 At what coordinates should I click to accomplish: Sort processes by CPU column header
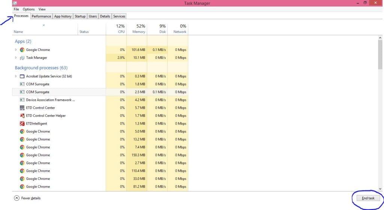[x=116, y=29]
